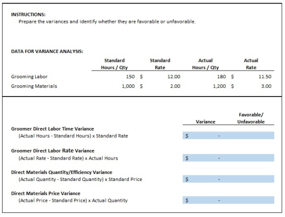Click the Direct Materials Quantity/Efficiency Variance heading
Viewport: 285px width, 217px height.
click(x=62, y=172)
